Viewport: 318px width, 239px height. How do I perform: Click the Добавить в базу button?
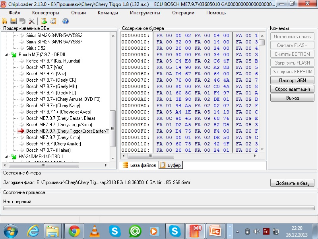[292, 183]
